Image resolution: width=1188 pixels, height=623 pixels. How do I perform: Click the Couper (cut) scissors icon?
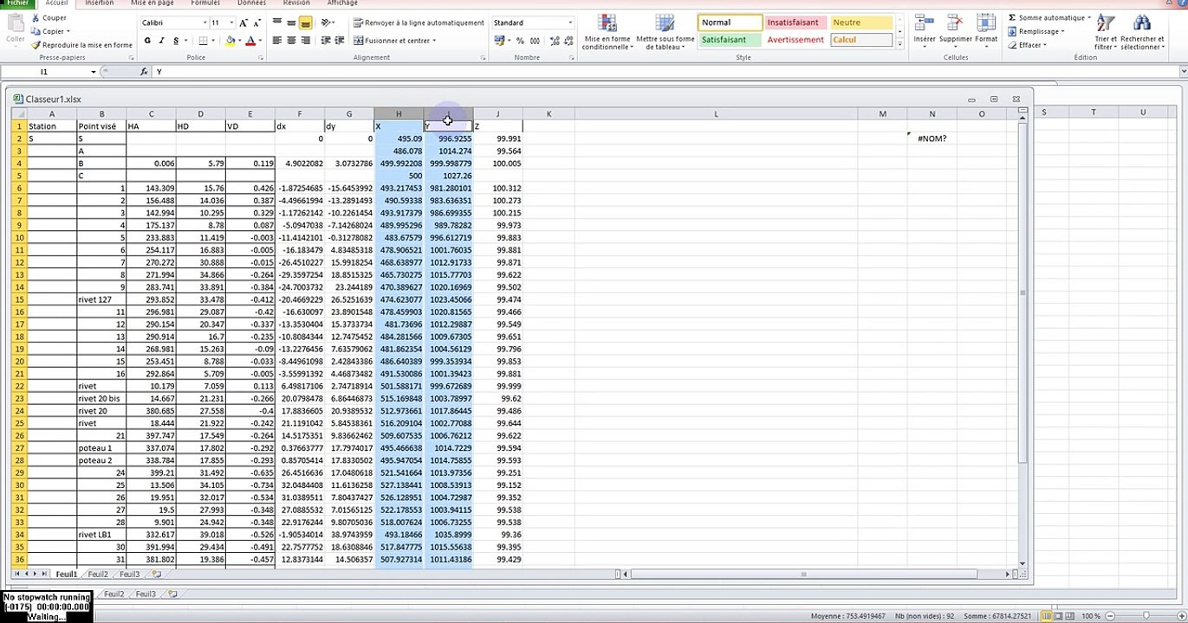click(36, 18)
